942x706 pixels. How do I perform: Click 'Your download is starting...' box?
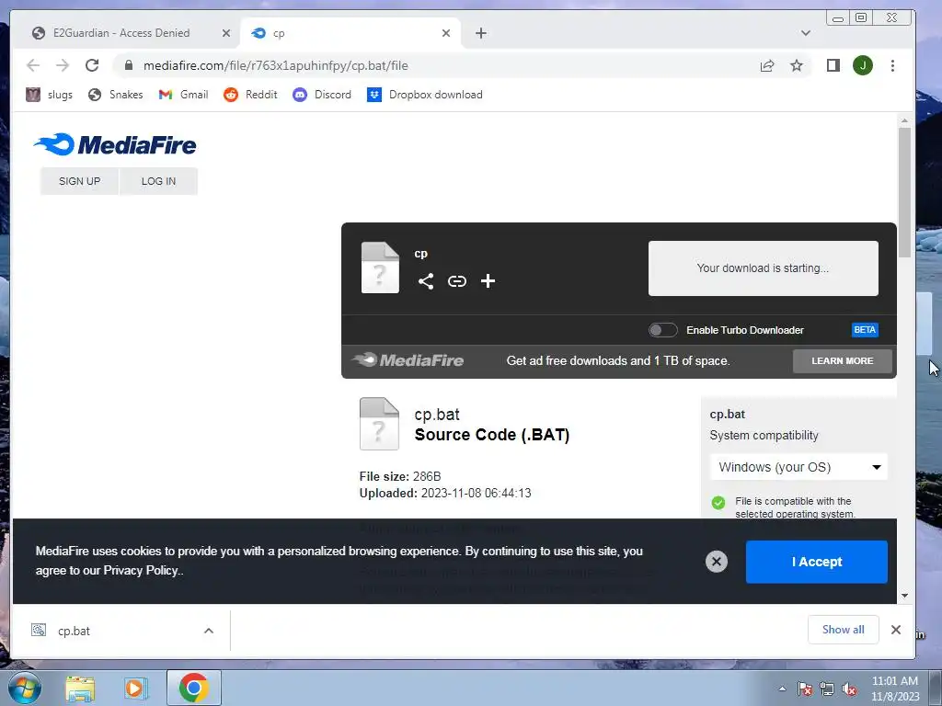pyautogui.click(x=763, y=268)
